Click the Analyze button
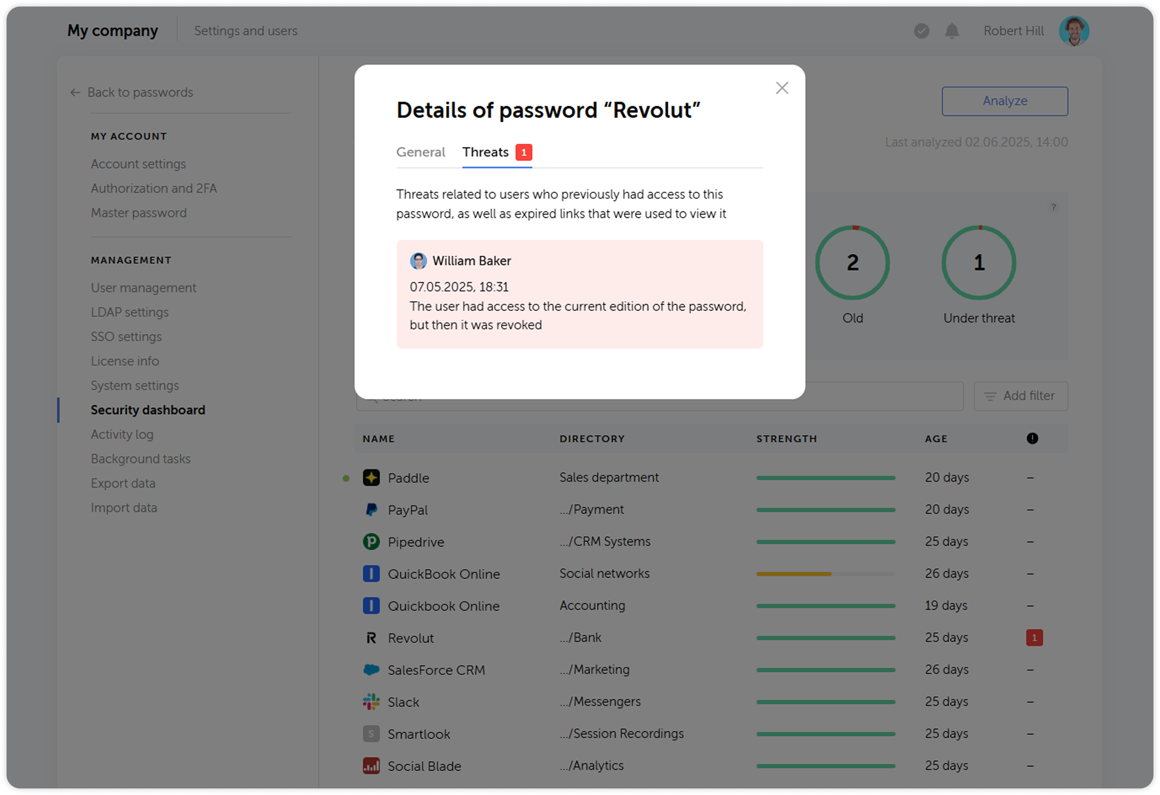This screenshot has height=795, width=1160. click(1005, 101)
